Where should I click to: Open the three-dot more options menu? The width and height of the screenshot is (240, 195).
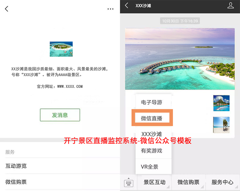[110, 9]
